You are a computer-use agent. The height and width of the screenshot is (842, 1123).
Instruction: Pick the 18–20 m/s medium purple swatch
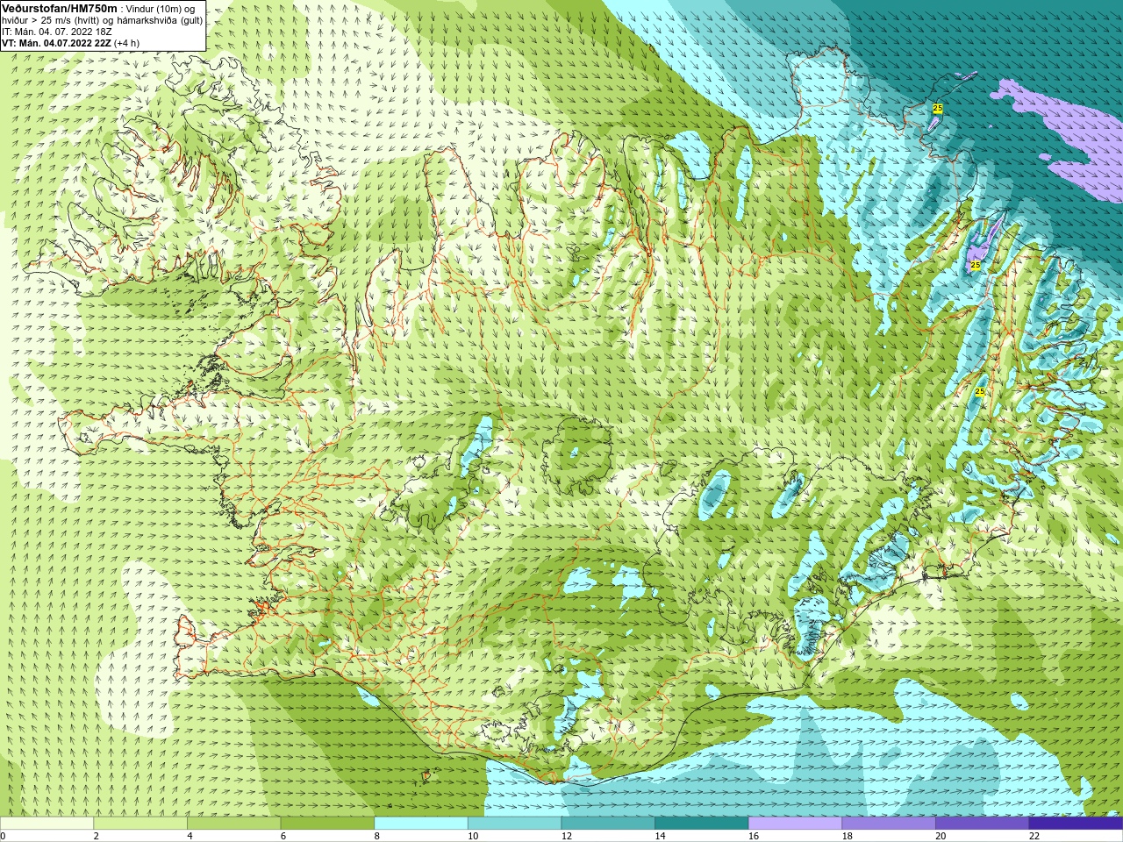coord(889,824)
